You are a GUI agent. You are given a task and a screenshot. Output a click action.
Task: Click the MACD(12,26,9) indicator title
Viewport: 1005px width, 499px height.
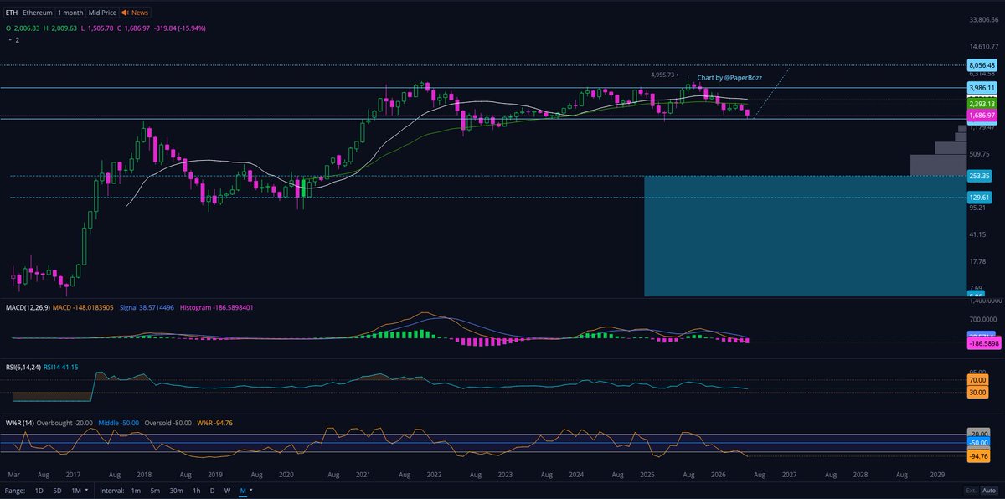pos(28,307)
